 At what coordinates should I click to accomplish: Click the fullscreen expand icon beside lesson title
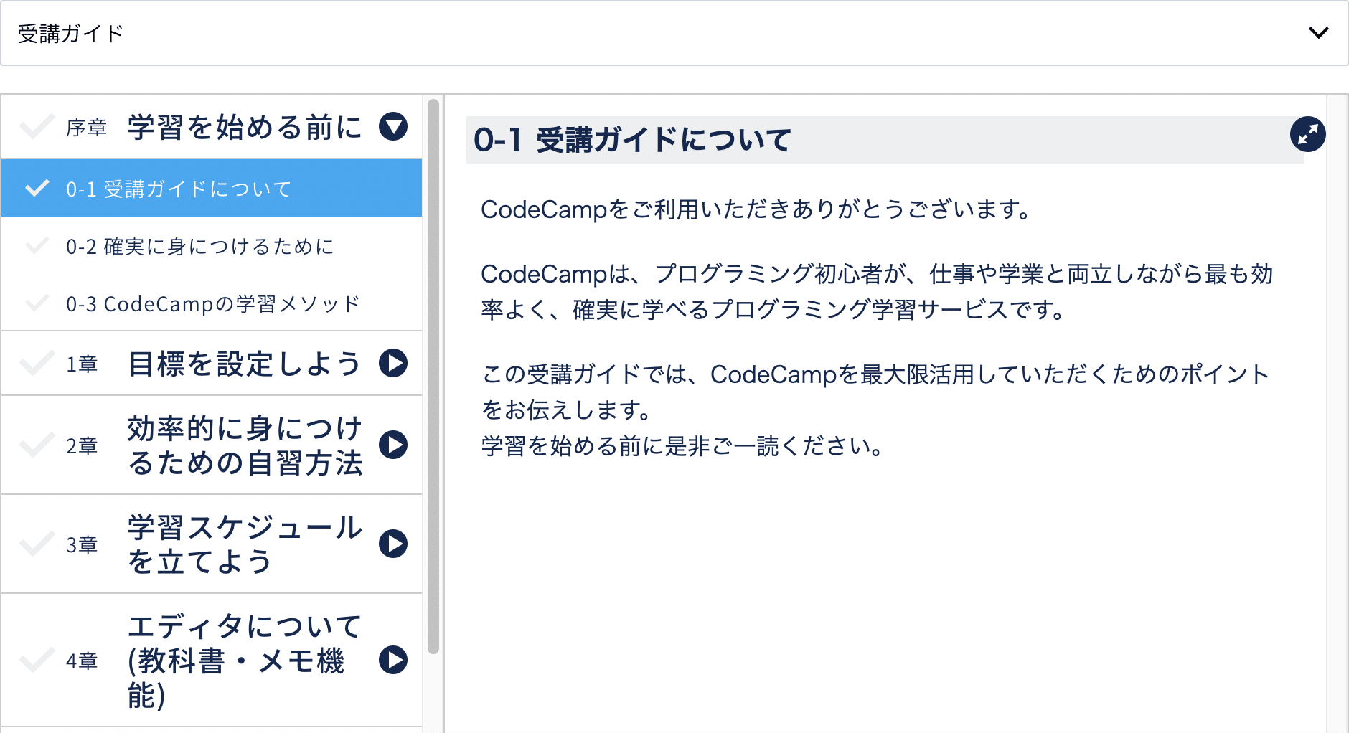tap(1307, 134)
